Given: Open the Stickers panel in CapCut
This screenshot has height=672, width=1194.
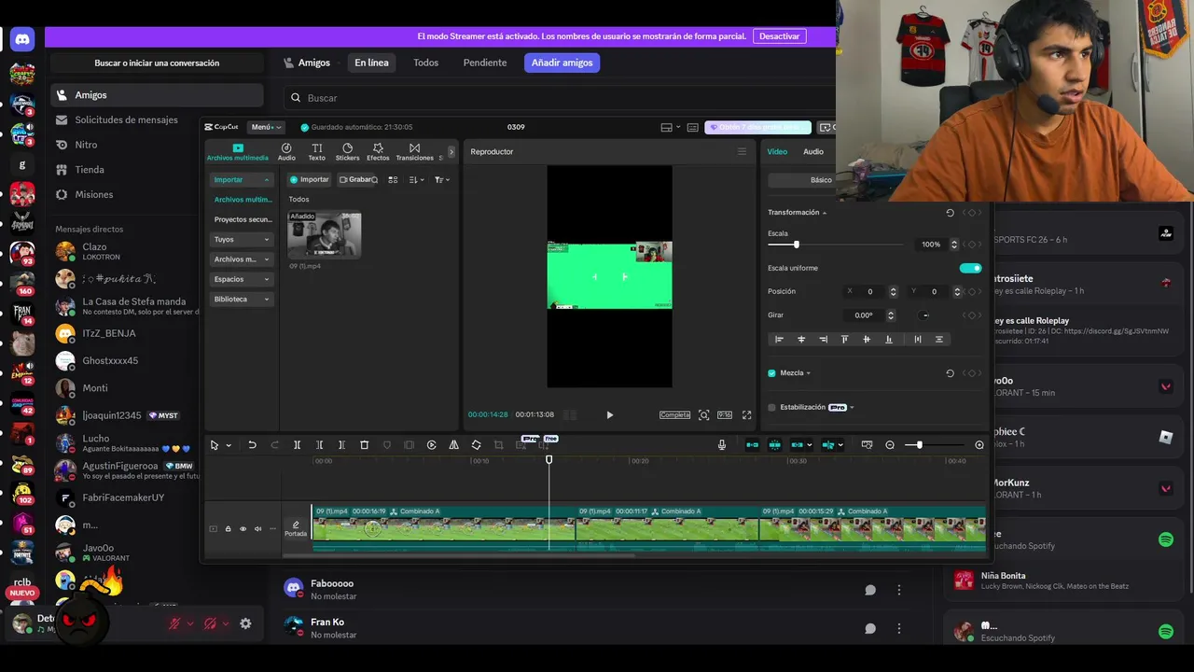Looking at the screenshot, I should 347,152.
